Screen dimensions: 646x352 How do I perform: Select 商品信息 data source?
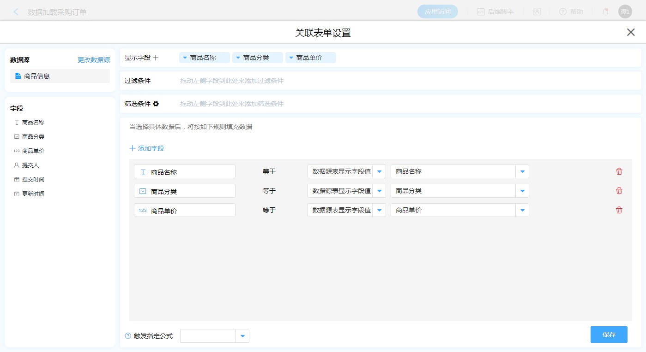pos(37,76)
